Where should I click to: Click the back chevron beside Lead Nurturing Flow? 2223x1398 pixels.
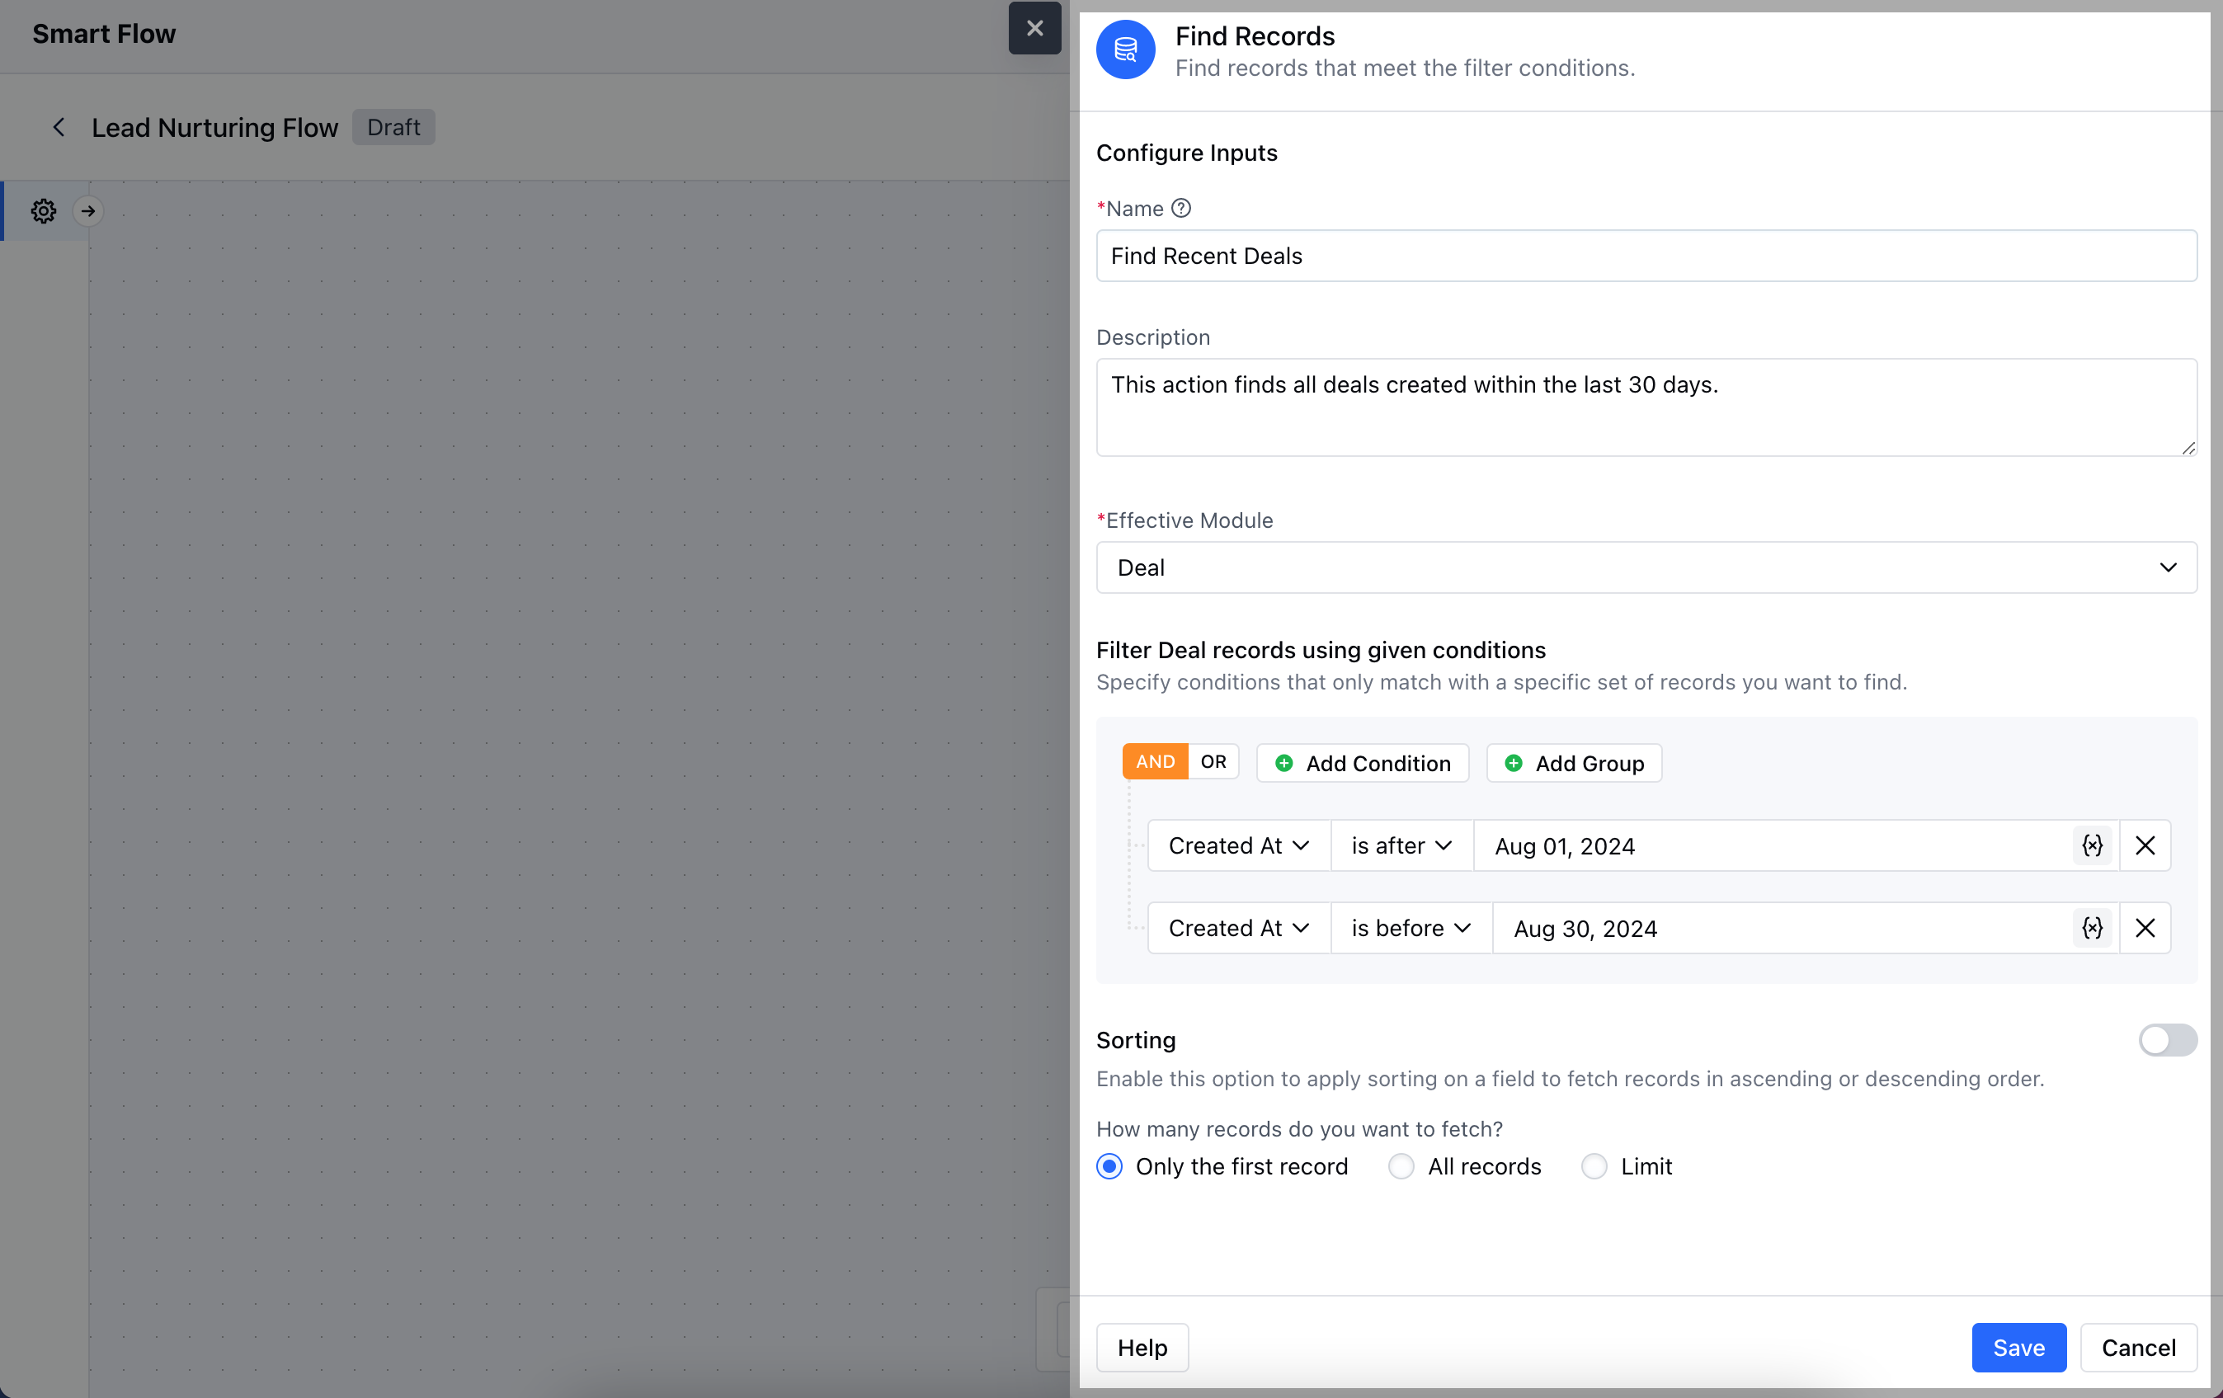pos(59,126)
